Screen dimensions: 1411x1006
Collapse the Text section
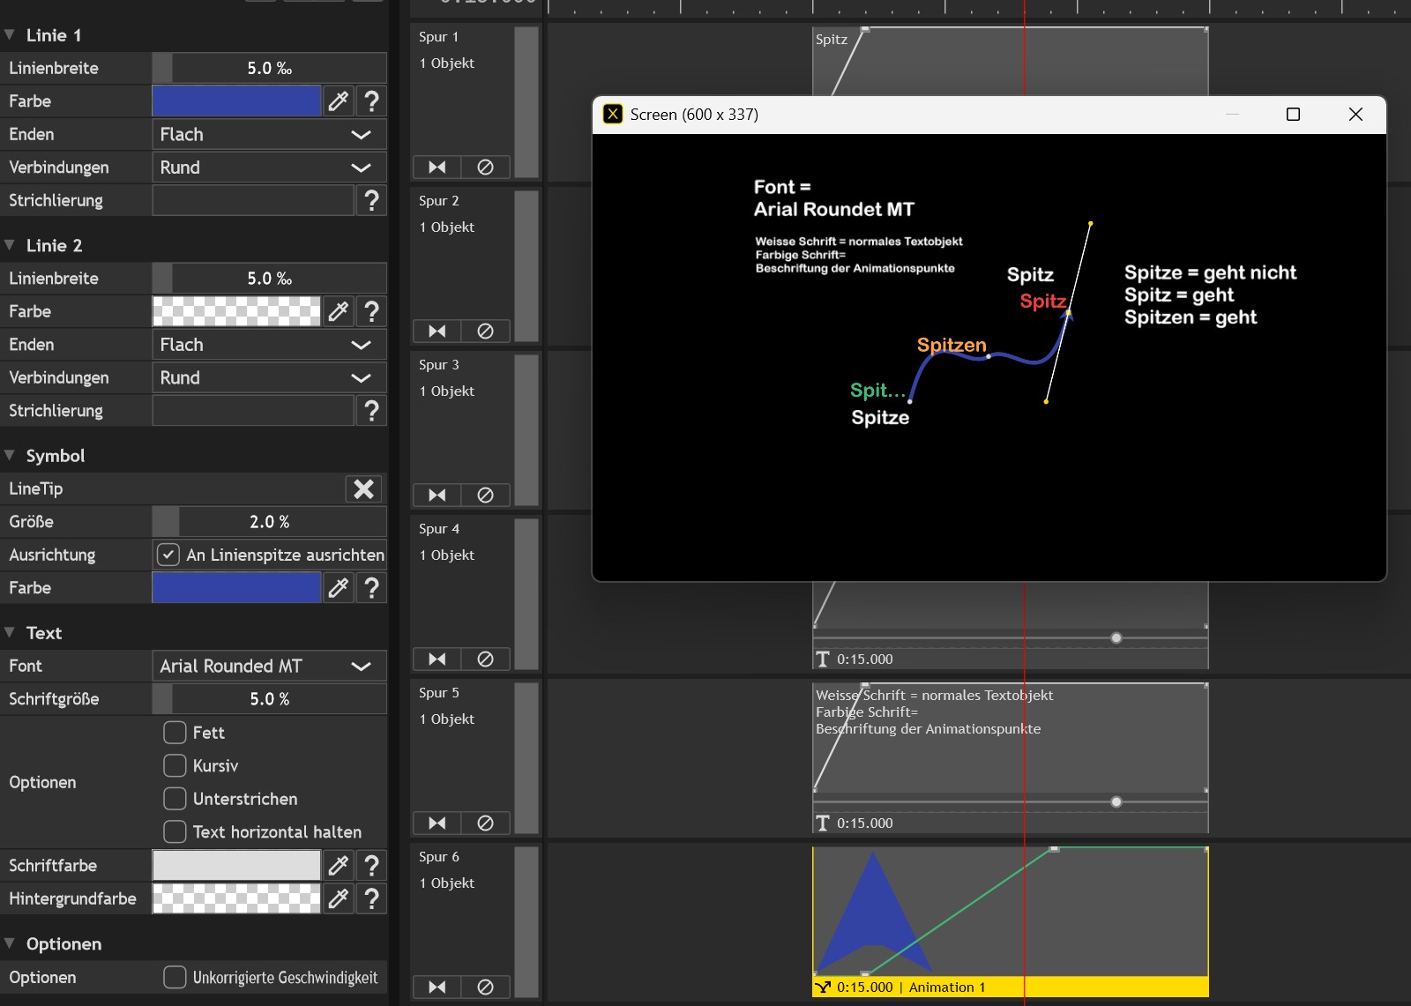click(10, 632)
